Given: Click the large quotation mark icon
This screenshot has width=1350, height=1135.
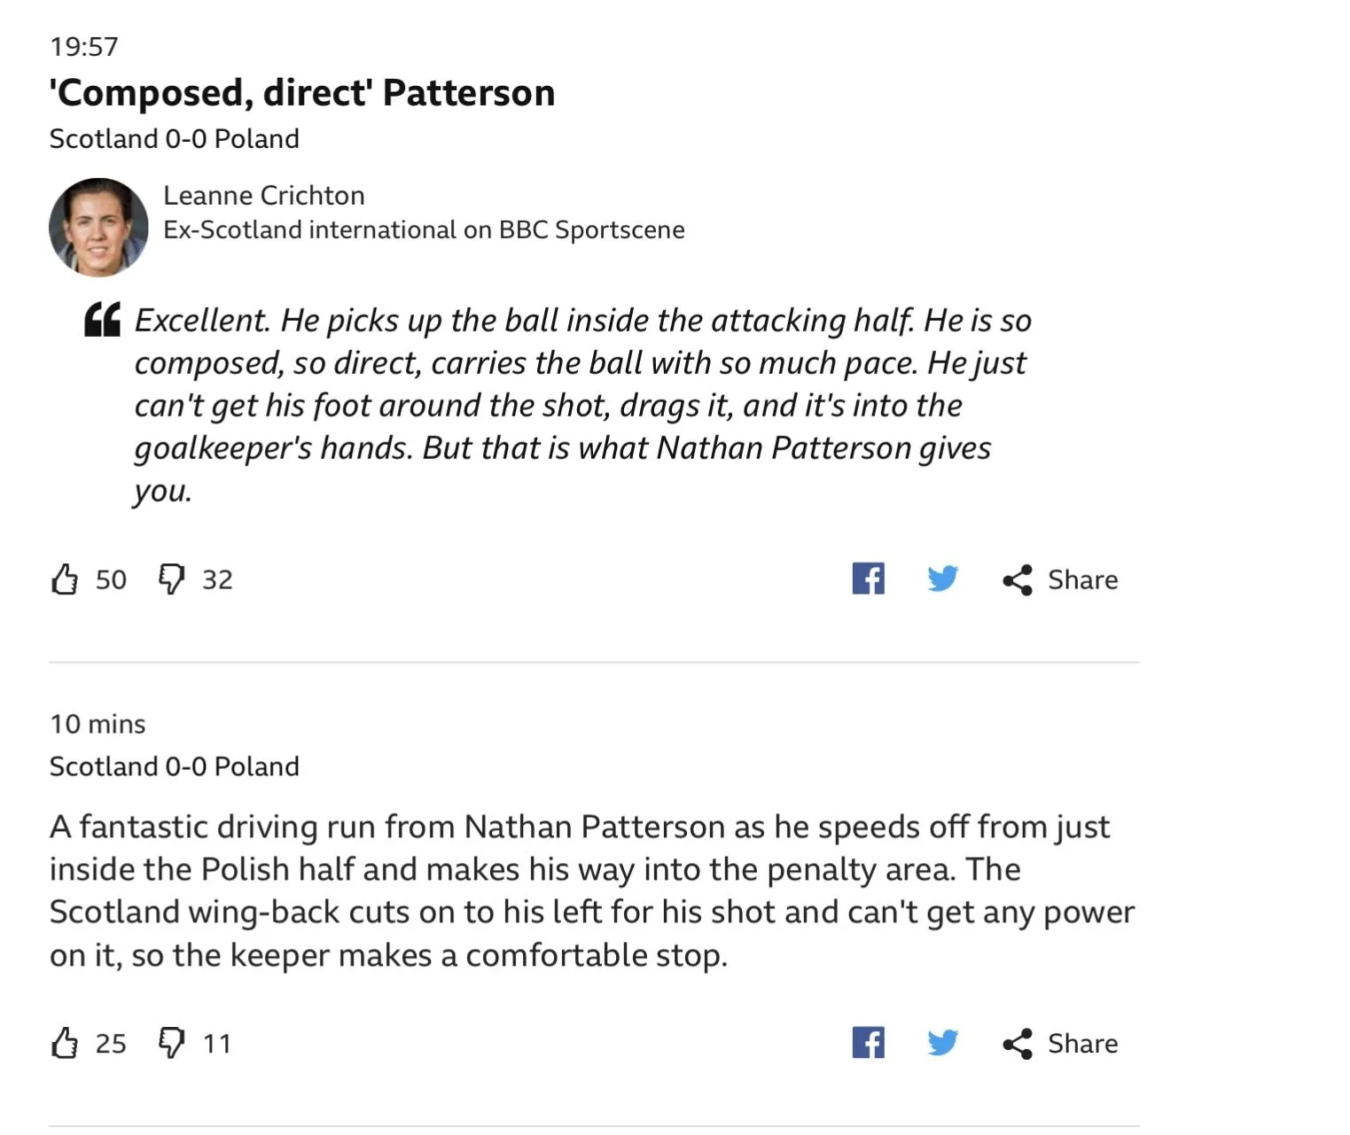Looking at the screenshot, I should coord(103,320).
